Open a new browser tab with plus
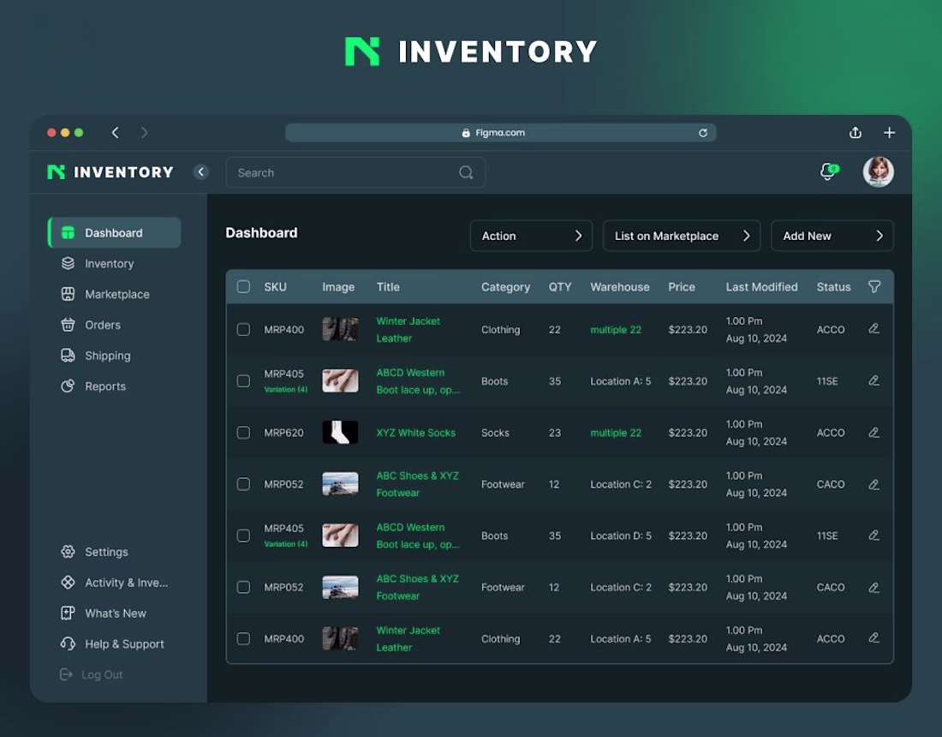 click(889, 132)
